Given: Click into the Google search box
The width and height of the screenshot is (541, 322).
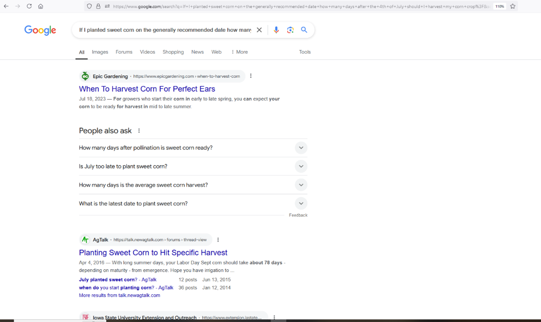Looking at the screenshot, I should [165, 30].
